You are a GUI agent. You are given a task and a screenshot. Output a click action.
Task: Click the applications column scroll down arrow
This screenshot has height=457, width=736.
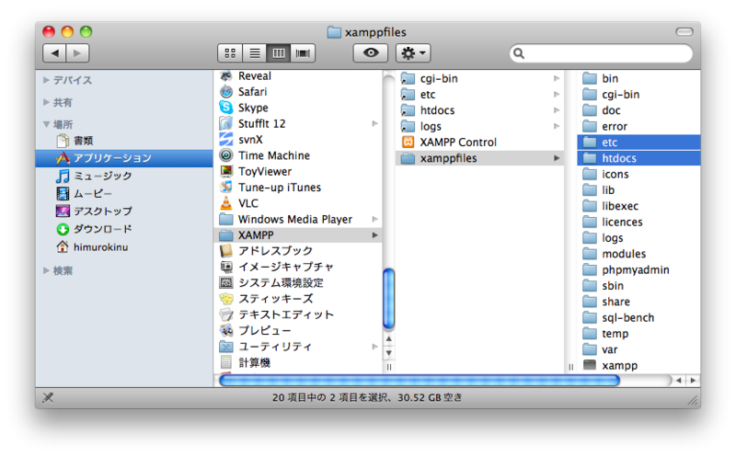coord(388,353)
